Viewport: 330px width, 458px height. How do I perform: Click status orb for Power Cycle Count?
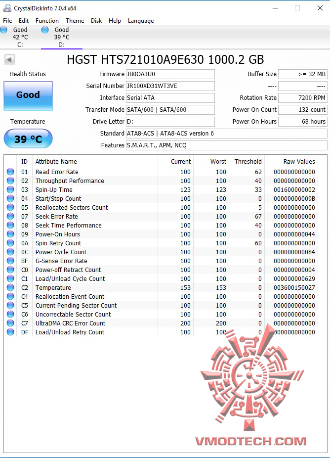pyautogui.click(x=10, y=252)
